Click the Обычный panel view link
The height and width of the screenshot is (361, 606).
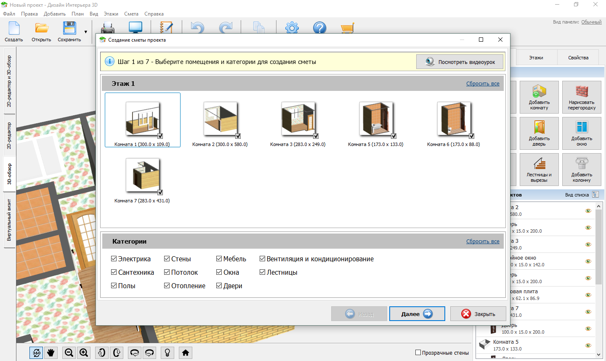tap(591, 22)
